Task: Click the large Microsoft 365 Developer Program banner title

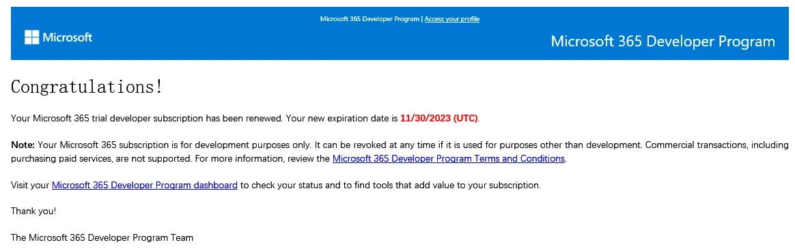Action: (662, 42)
